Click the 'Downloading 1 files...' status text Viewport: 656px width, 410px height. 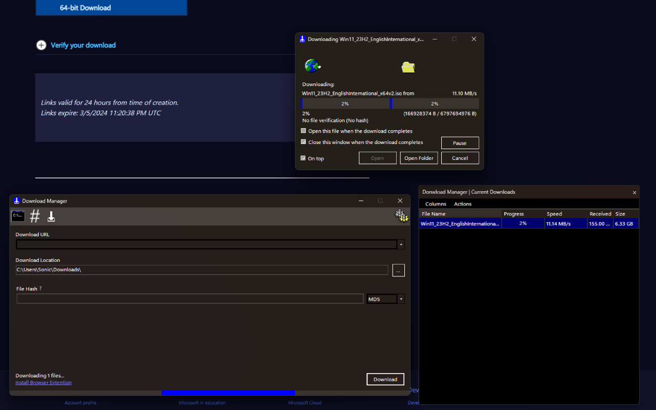coord(40,376)
